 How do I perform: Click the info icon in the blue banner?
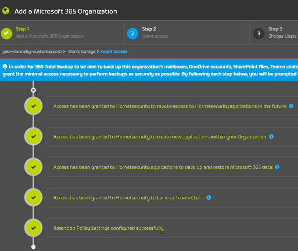pos(5,66)
